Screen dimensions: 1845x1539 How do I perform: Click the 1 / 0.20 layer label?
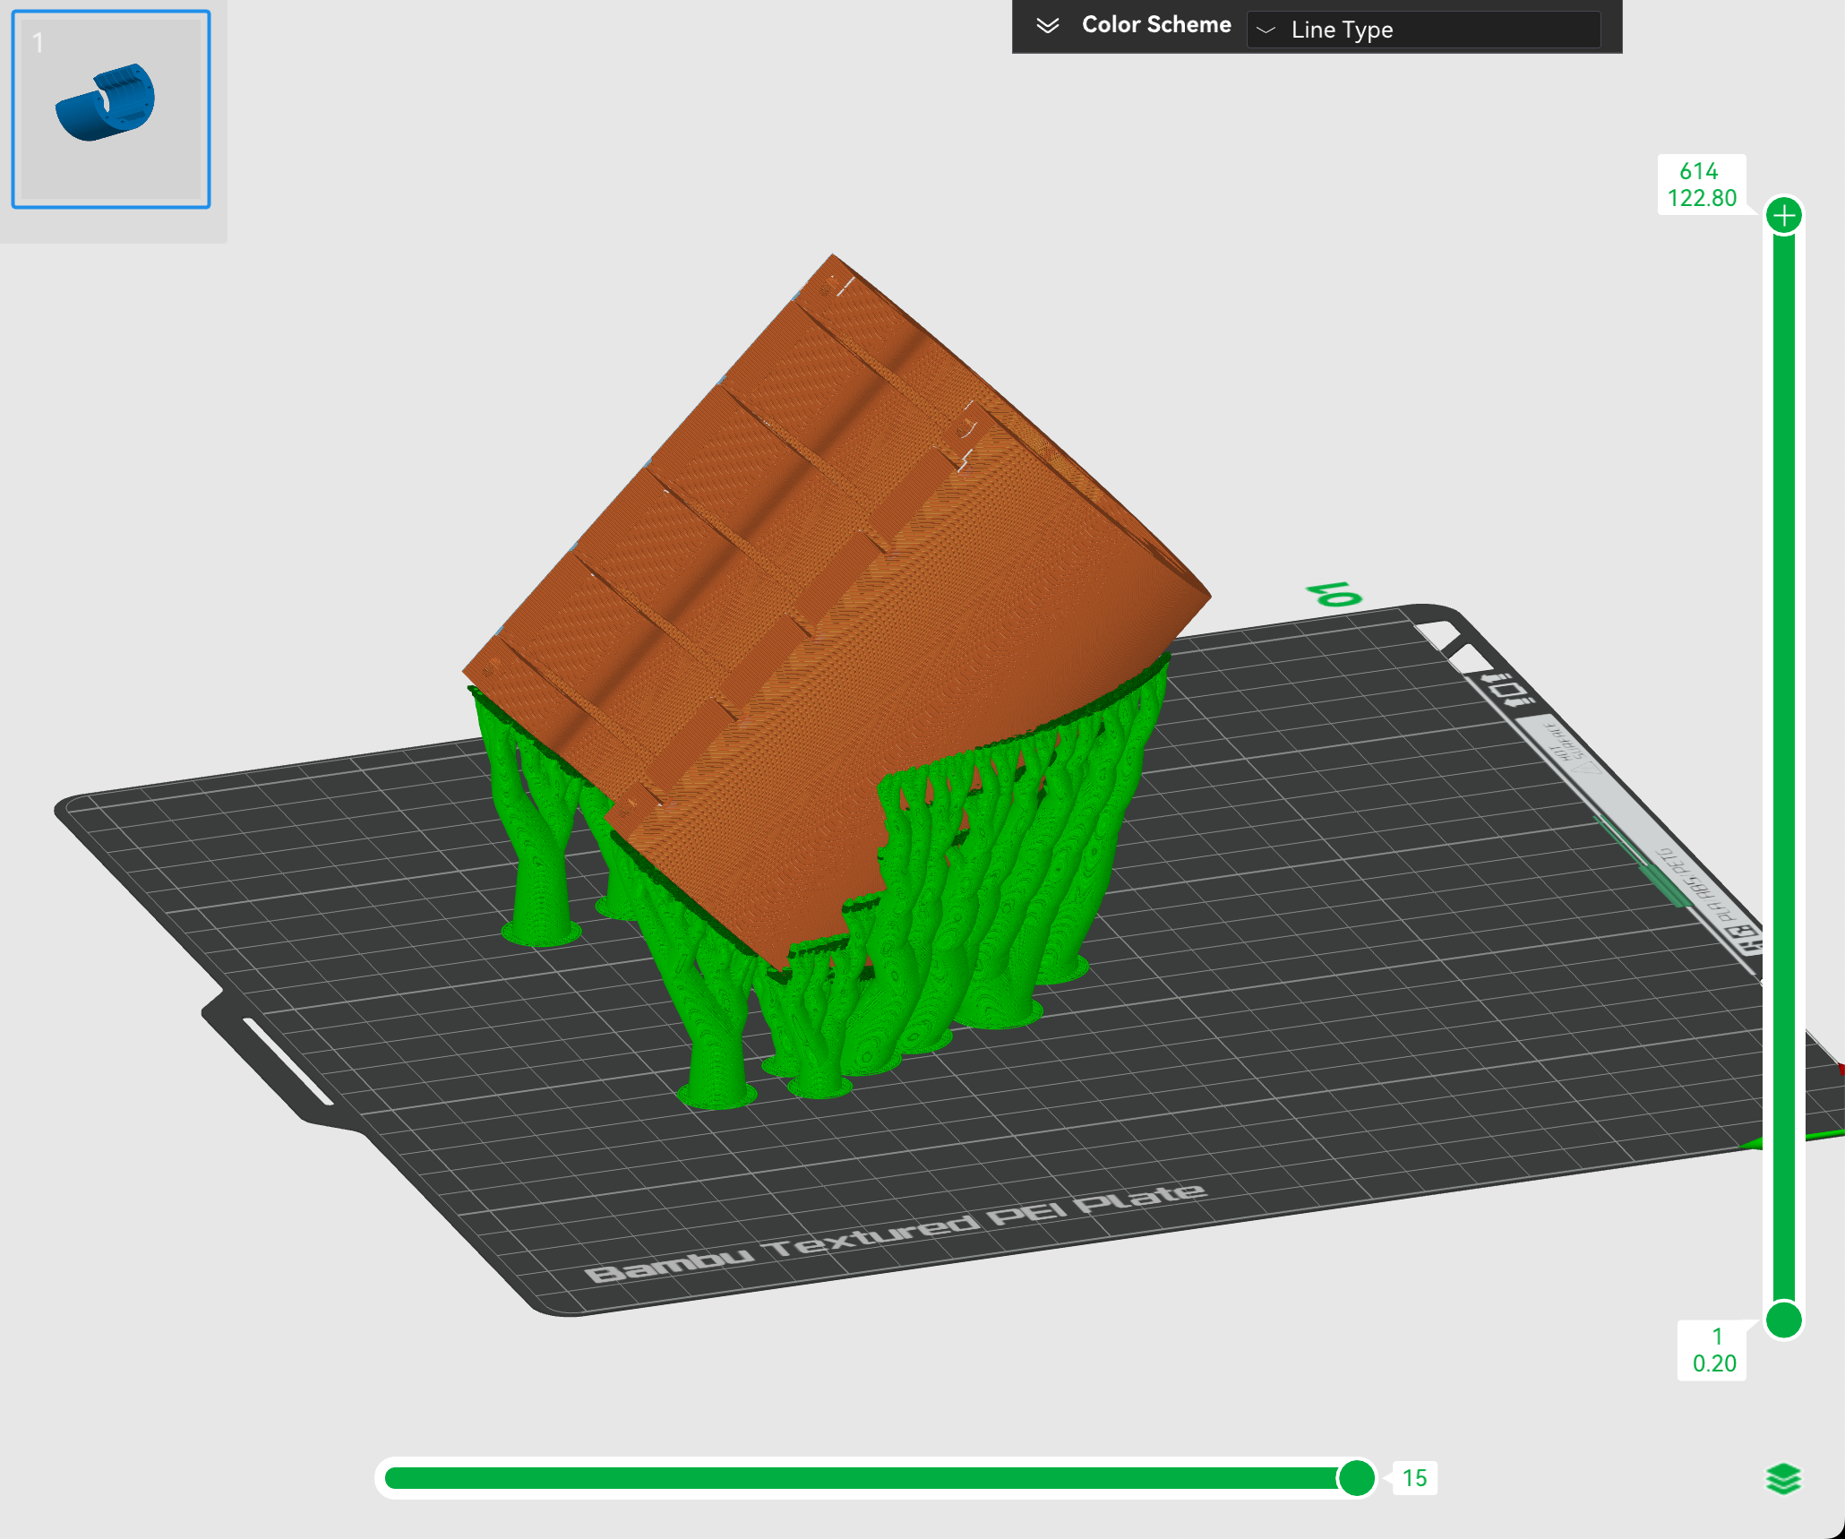[1713, 1349]
